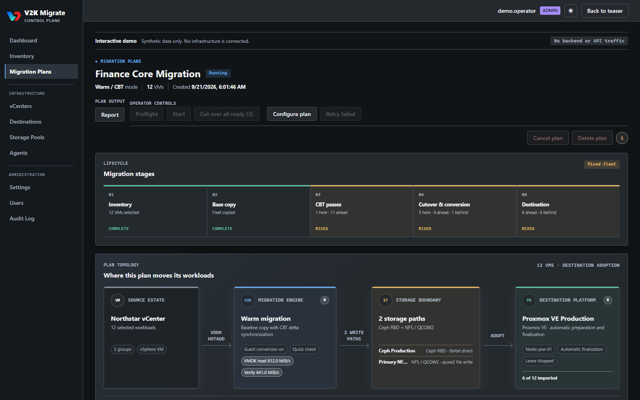Open Dashboard in the sidebar
Image resolution: width=640 pixels, height=400 pixels.
click(41, 40)
